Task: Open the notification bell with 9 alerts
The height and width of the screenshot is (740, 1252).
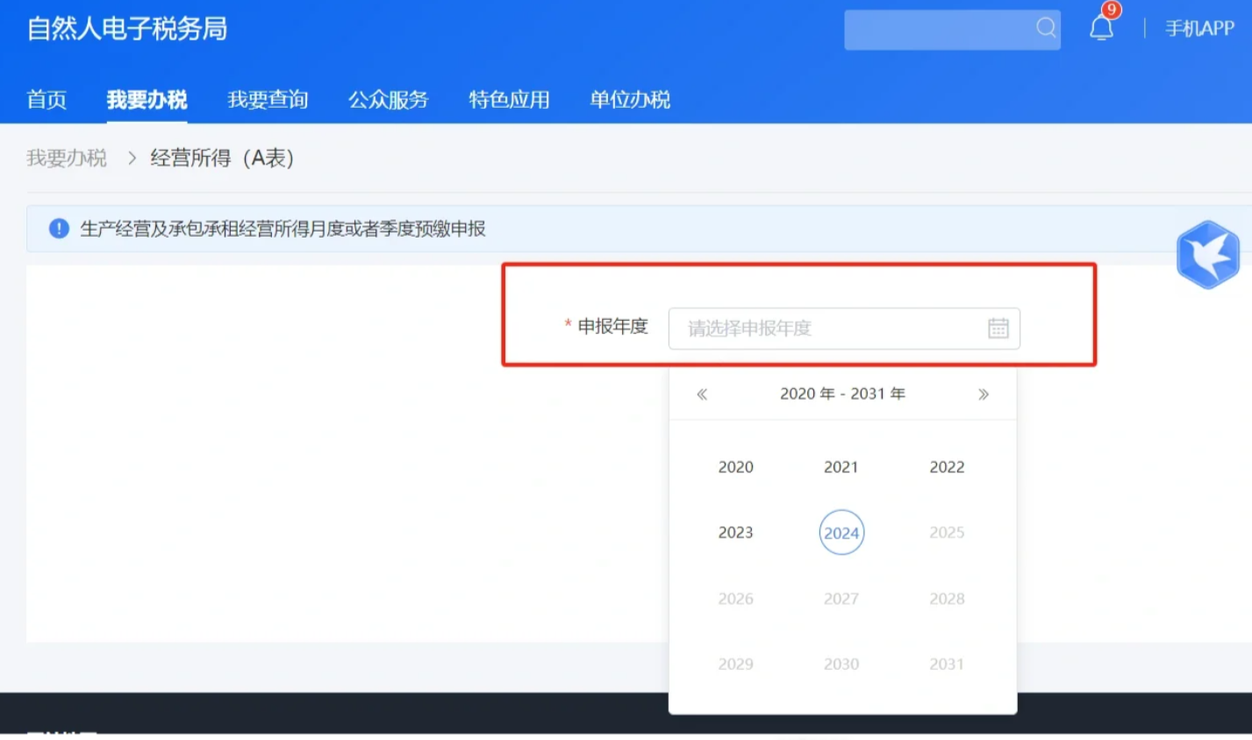Action: coord(1100,26)
